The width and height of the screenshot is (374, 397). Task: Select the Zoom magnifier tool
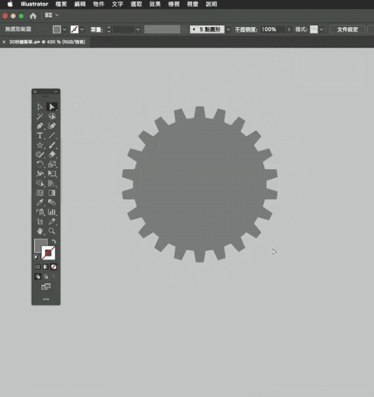click(52, 231)
